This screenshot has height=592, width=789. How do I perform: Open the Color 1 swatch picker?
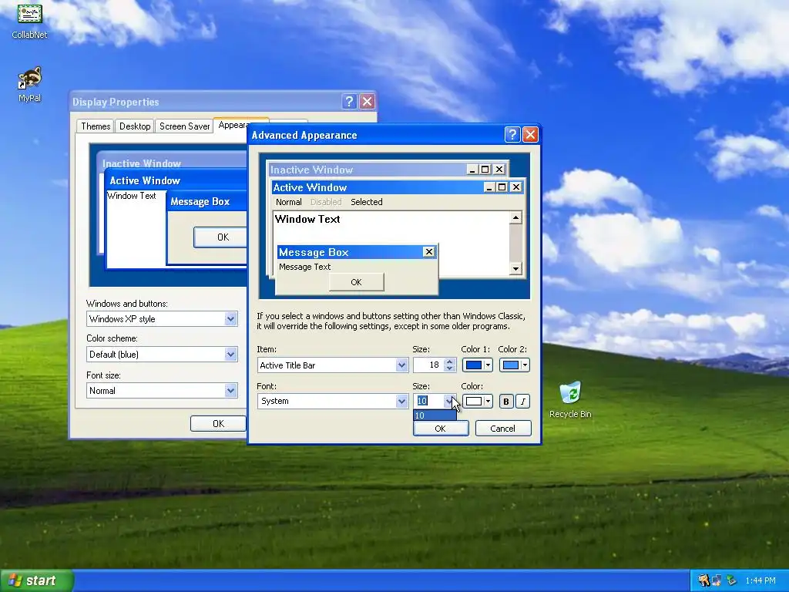[478, 365]
